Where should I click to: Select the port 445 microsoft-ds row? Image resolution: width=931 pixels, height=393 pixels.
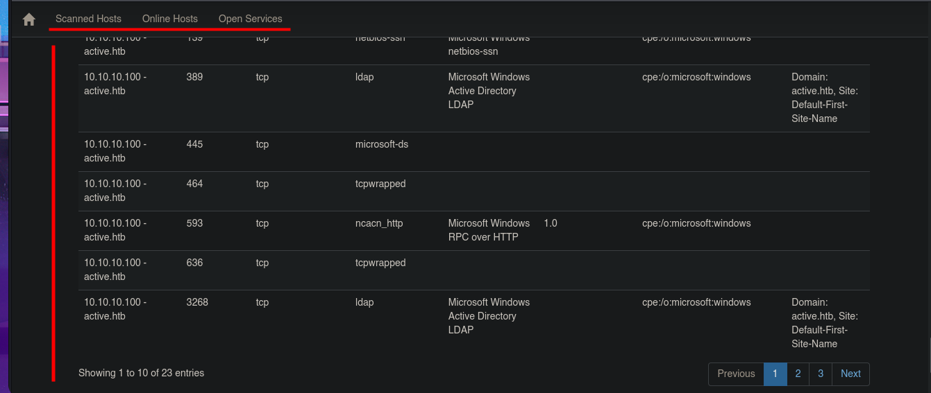(473, 152)
